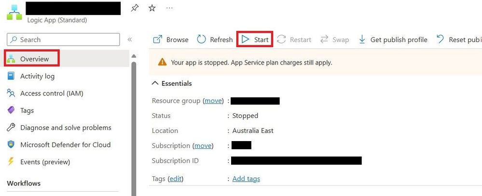
Task: Click the Swap button
Action: [x=334, y=39]
